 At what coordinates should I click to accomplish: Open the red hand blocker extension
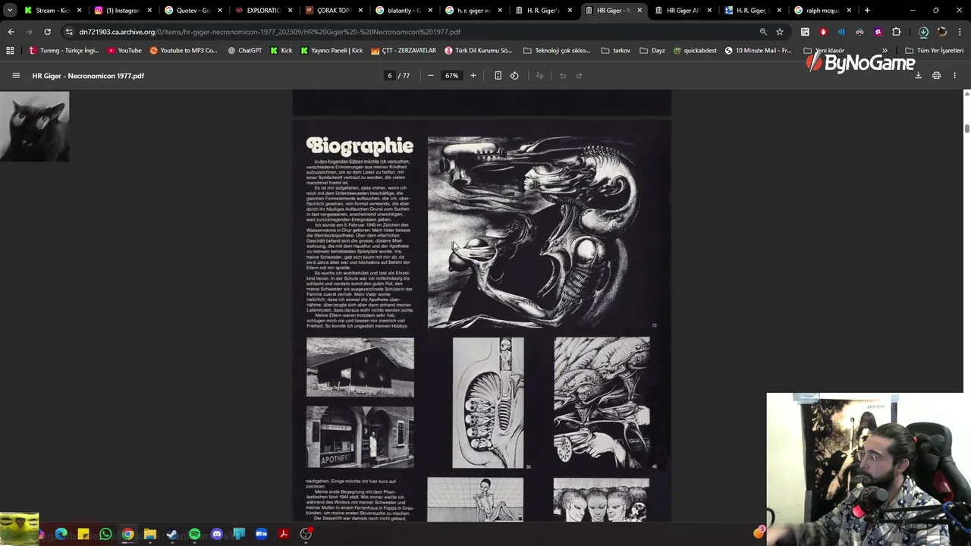(x=823, y=32)
